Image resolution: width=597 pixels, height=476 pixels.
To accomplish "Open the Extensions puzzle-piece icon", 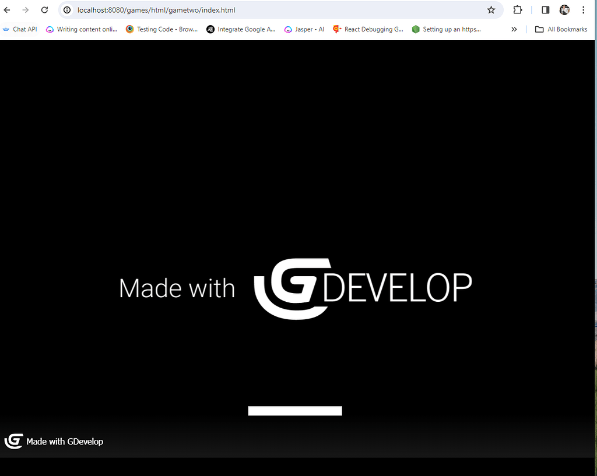I will point(518,10).
